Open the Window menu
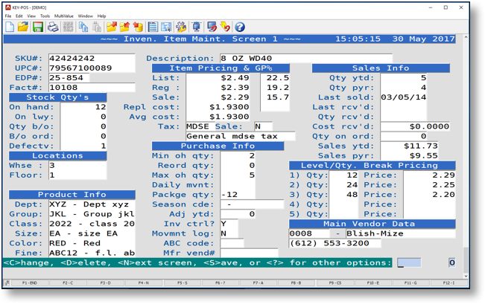 (85, 16)
